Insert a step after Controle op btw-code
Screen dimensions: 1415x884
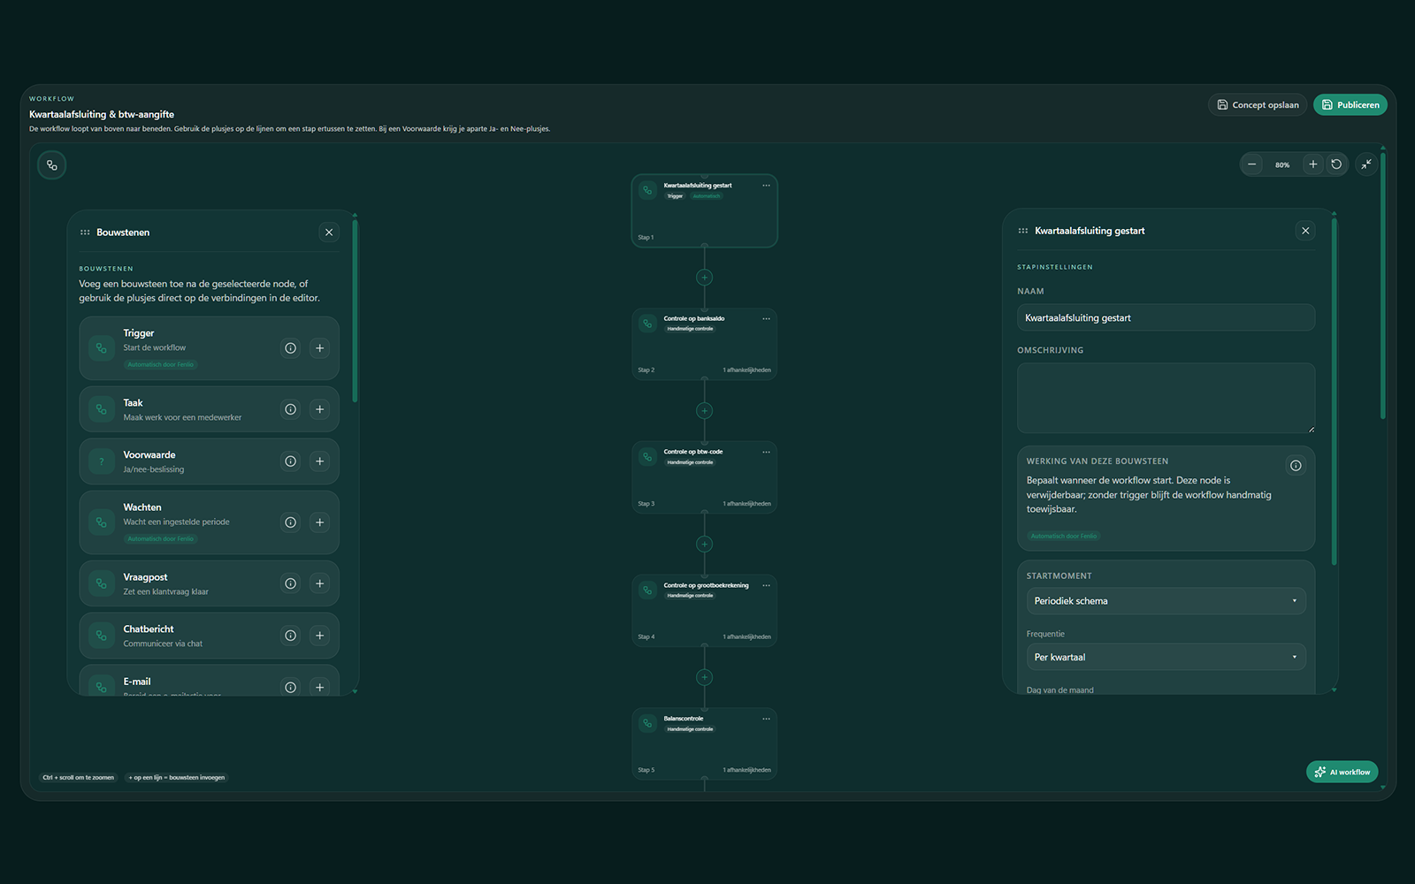click(704, 544)
